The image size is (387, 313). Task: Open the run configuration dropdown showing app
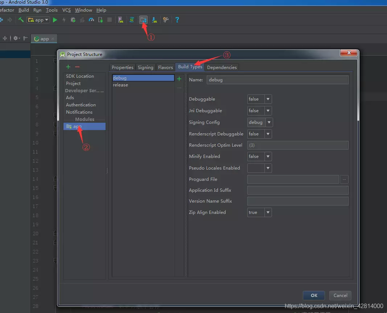coord(38,20)
